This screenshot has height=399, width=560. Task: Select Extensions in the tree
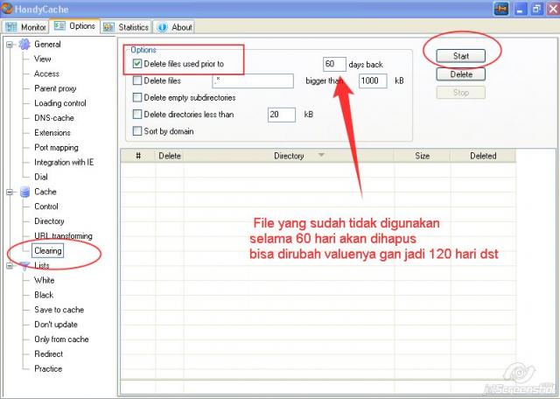pyautogui.click(x=52, y=132)
